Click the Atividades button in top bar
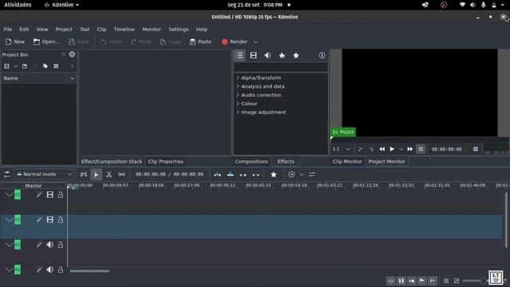The height and width of the screenshot is (287, 510). tap(18, 5)
